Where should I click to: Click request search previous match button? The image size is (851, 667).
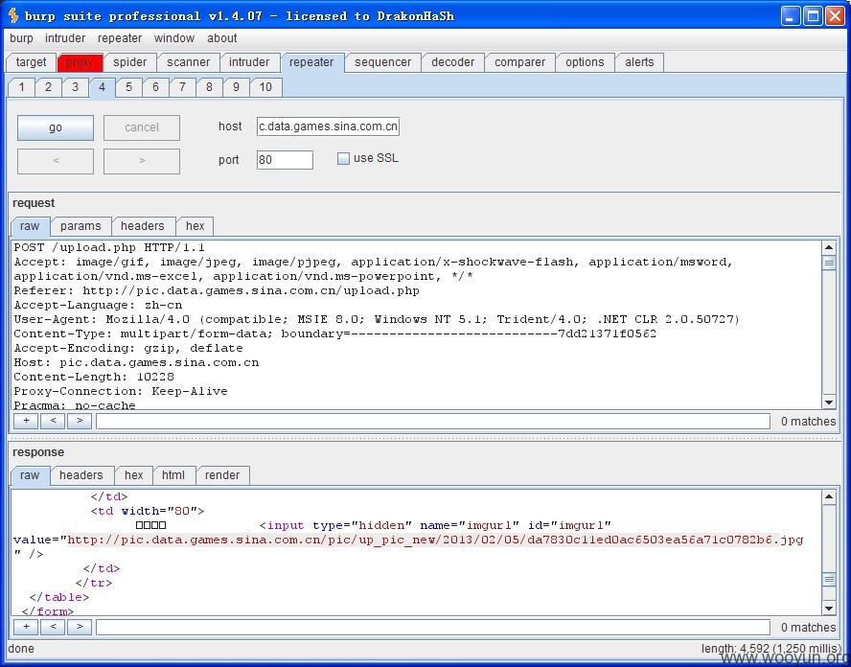coord(53,421)
